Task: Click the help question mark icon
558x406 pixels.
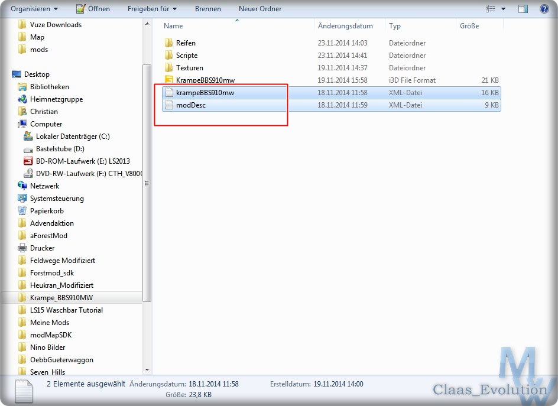Action: (x=544, y=9)
